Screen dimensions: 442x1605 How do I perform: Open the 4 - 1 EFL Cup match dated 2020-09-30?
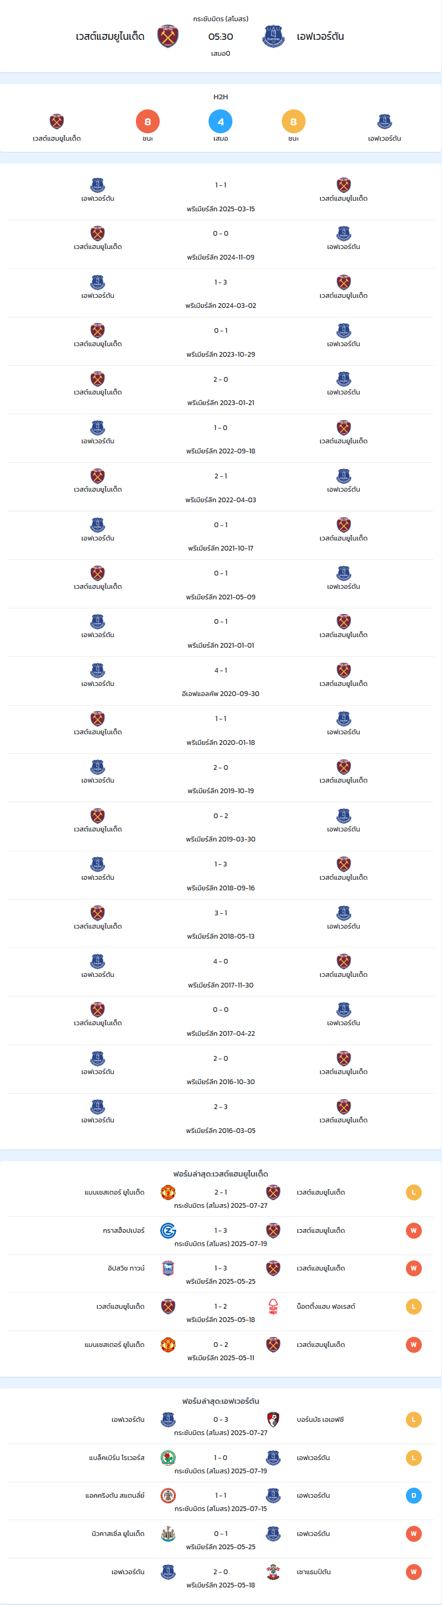(x=220, y=681)
